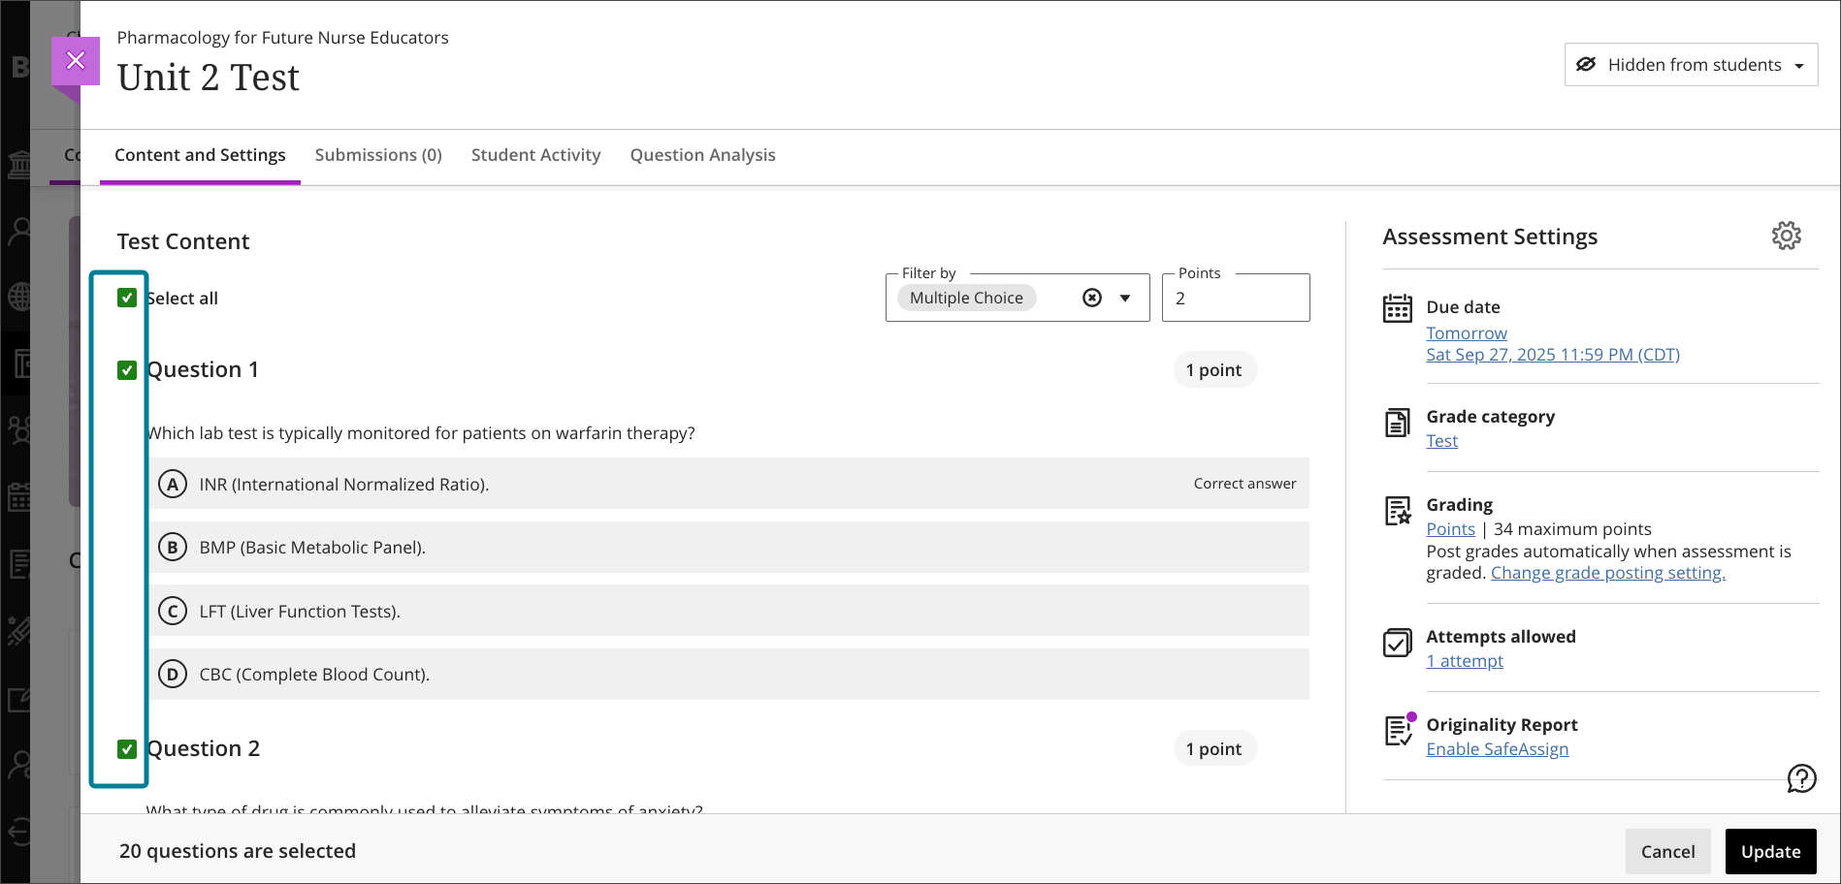This screenshot has height=884, width=1841.
Task: Click the Grade category document icon
Action: coord(1397,423)
